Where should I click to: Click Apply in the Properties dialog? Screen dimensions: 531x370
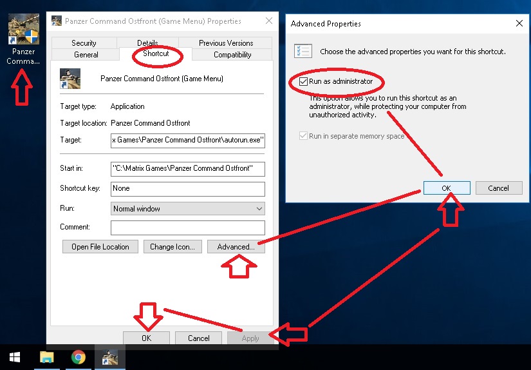click(x=250, y=338)
